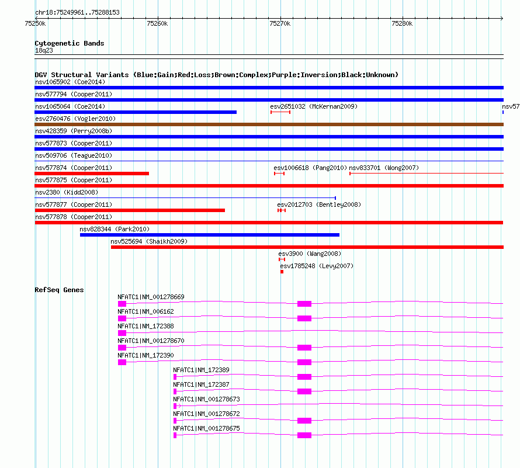
Task: Open NFATC1|NM_172390 transcript label
Action: pos(145,355)
